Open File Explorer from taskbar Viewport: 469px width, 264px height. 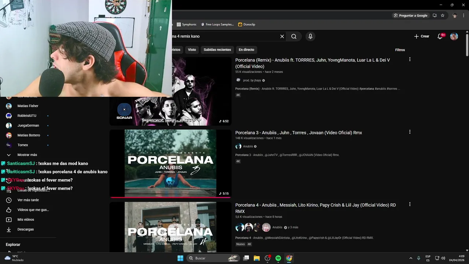(257, 258)
